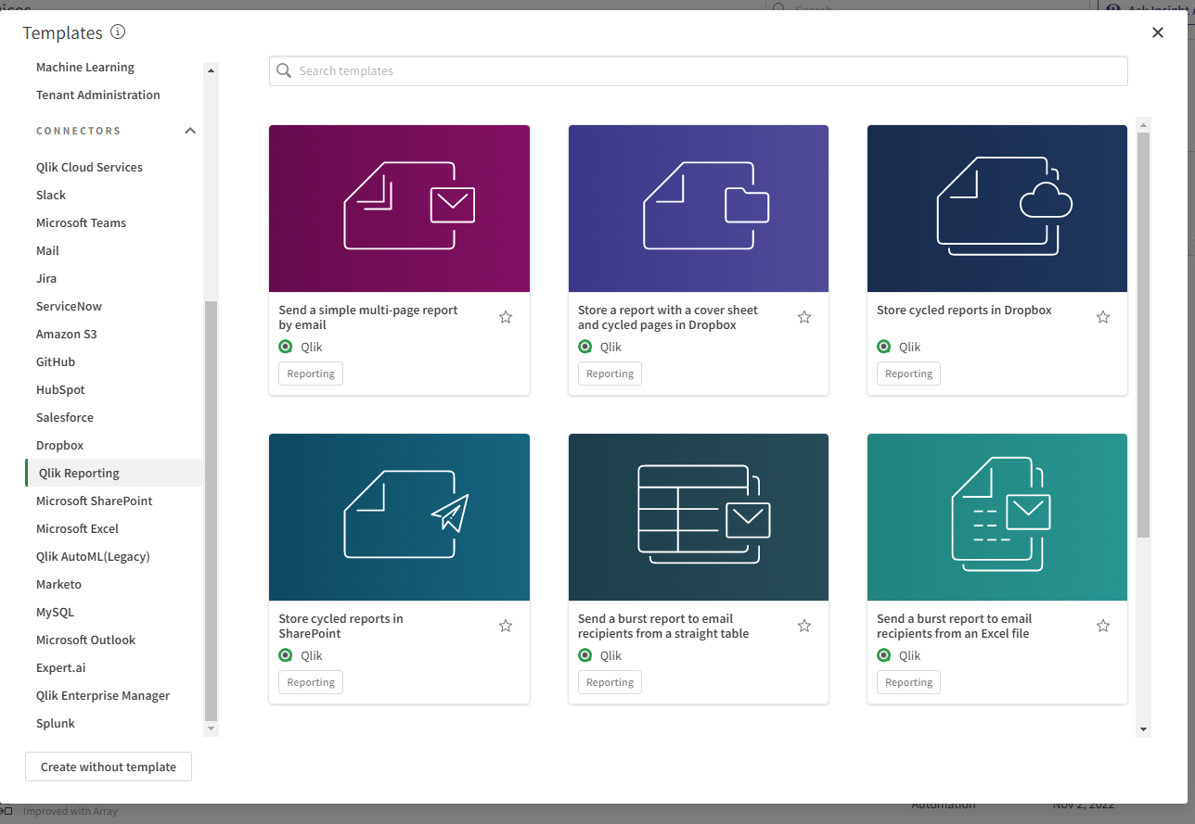Toggle favorite on 'Store cycled reports in SharePoint'
Screen dimensions: 1195x824
pos(506,626)
